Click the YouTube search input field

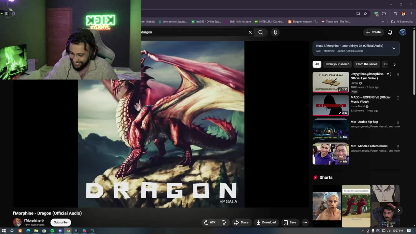tap(193, 32)
